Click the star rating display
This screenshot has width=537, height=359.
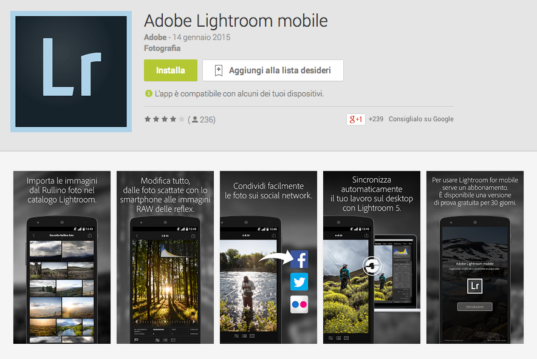[165, 119]
